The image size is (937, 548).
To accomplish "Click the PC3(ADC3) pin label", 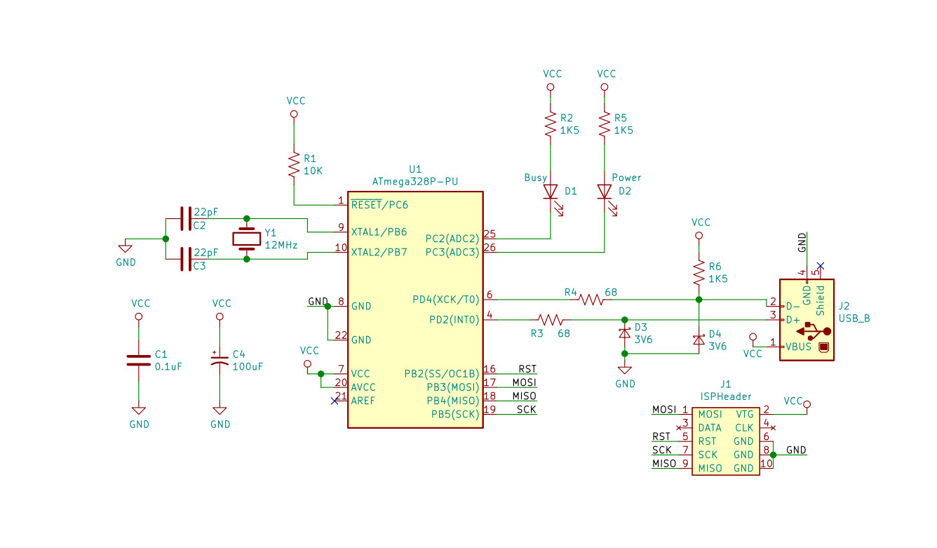I will click(x=452, y=252).
